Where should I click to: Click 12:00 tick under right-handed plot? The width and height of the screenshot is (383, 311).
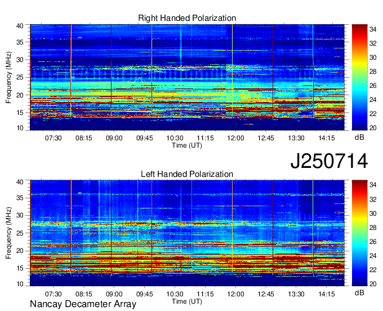click(x=235, y=138)
